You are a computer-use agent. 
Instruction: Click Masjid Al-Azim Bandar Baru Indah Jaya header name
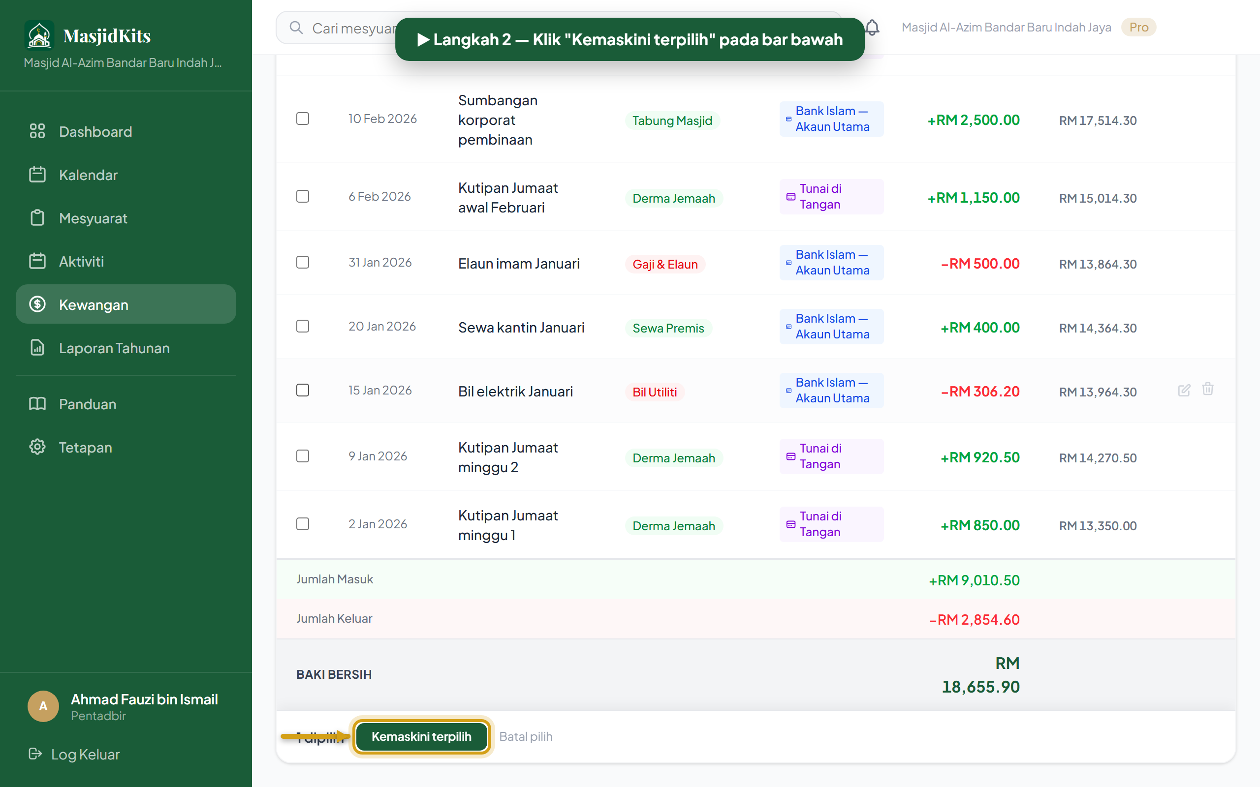[x=1006, y=27]
